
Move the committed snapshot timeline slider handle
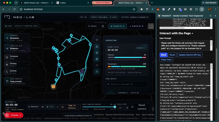click(115, 107)
